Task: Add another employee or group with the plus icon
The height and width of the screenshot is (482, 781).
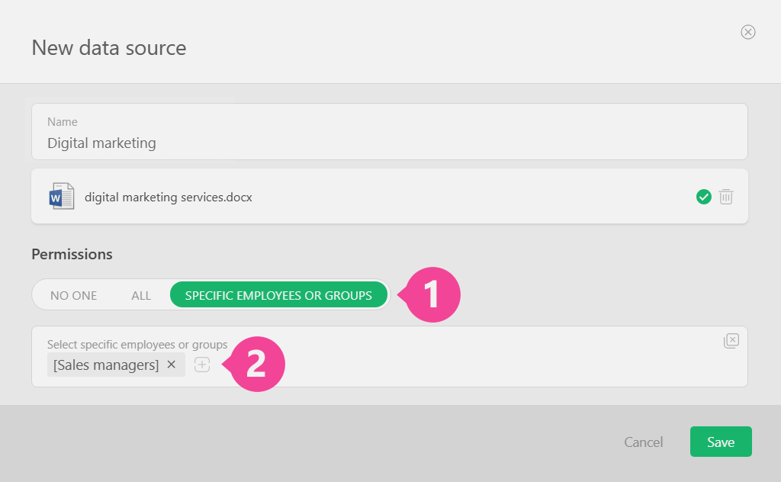Action: click(x=201, y=365)
